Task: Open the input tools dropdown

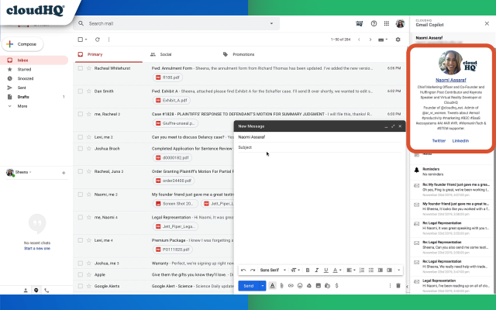Action: (383, 40)
